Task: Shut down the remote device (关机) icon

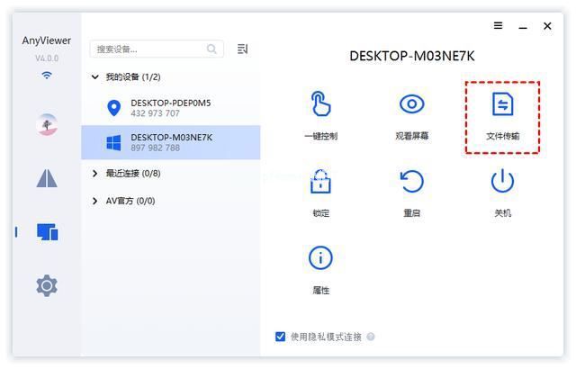Action: tap(502, 181)
